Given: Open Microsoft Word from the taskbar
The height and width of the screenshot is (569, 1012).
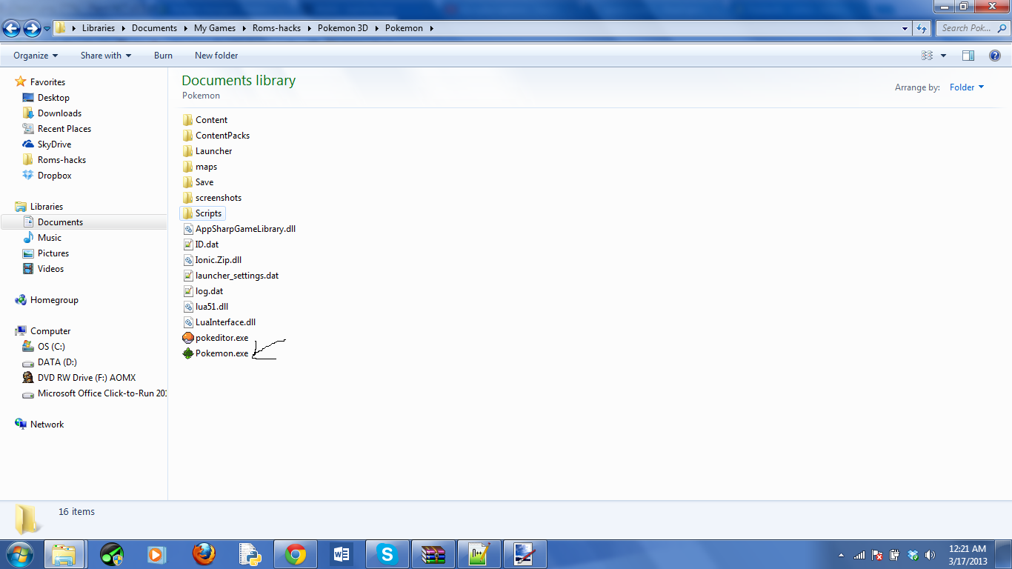Looking at the screenshot, I should pos(342,554).
